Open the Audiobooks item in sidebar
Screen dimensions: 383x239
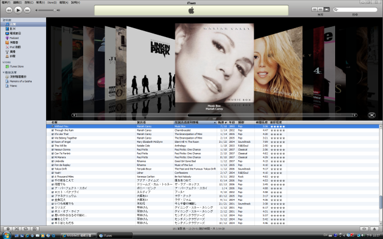(x=23, y=42)
